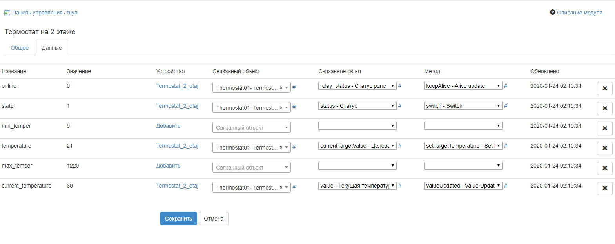Click the Отмена button

(x=214, y=219)
